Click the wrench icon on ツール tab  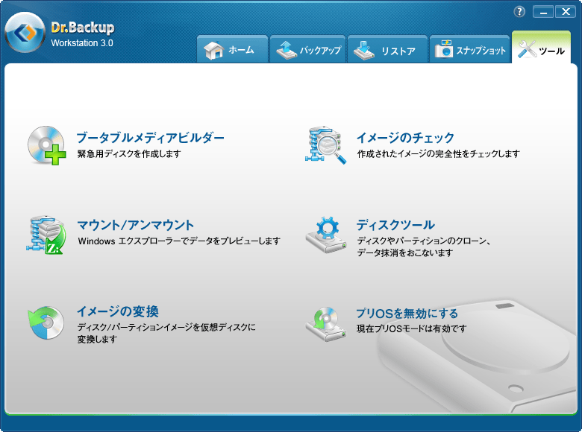[527, 49]
